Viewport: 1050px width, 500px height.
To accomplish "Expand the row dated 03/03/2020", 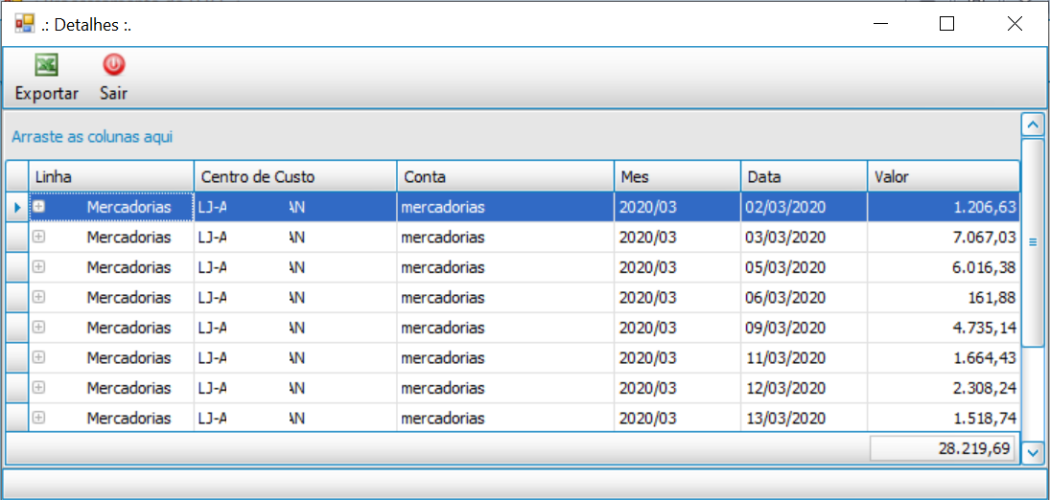I will 39,237.
